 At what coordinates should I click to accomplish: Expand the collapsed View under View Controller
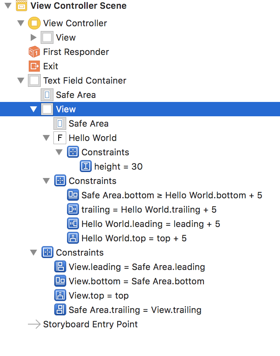tap(34, 37)
